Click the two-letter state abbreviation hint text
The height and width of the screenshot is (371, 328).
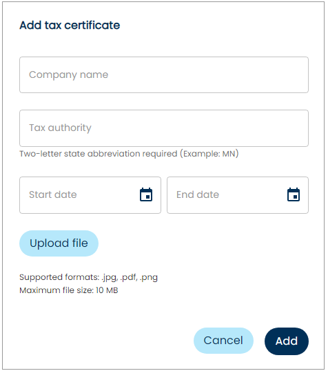(129, 154)
